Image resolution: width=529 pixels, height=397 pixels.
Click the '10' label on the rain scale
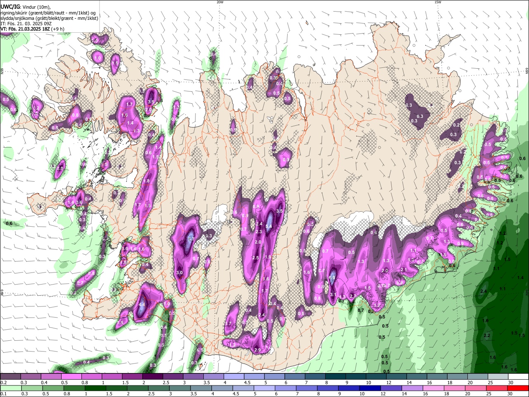[x=362, y=394]
